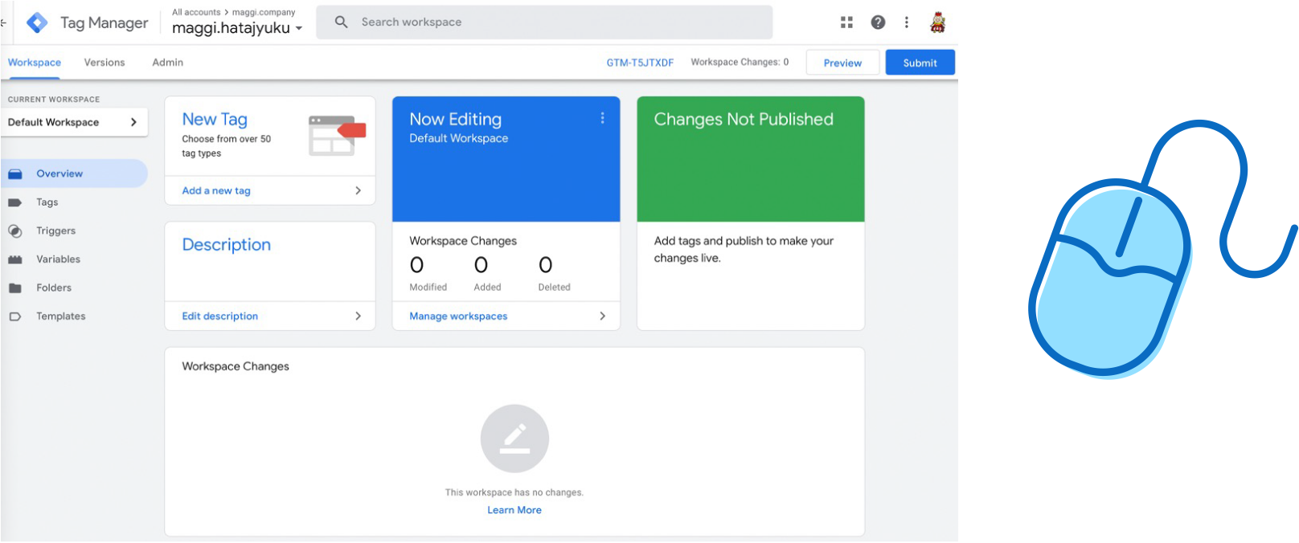The width and height of the screenshot is (1299, 543).
Task: Click the Variables sidebar icon
Action: tap(15, 259)
